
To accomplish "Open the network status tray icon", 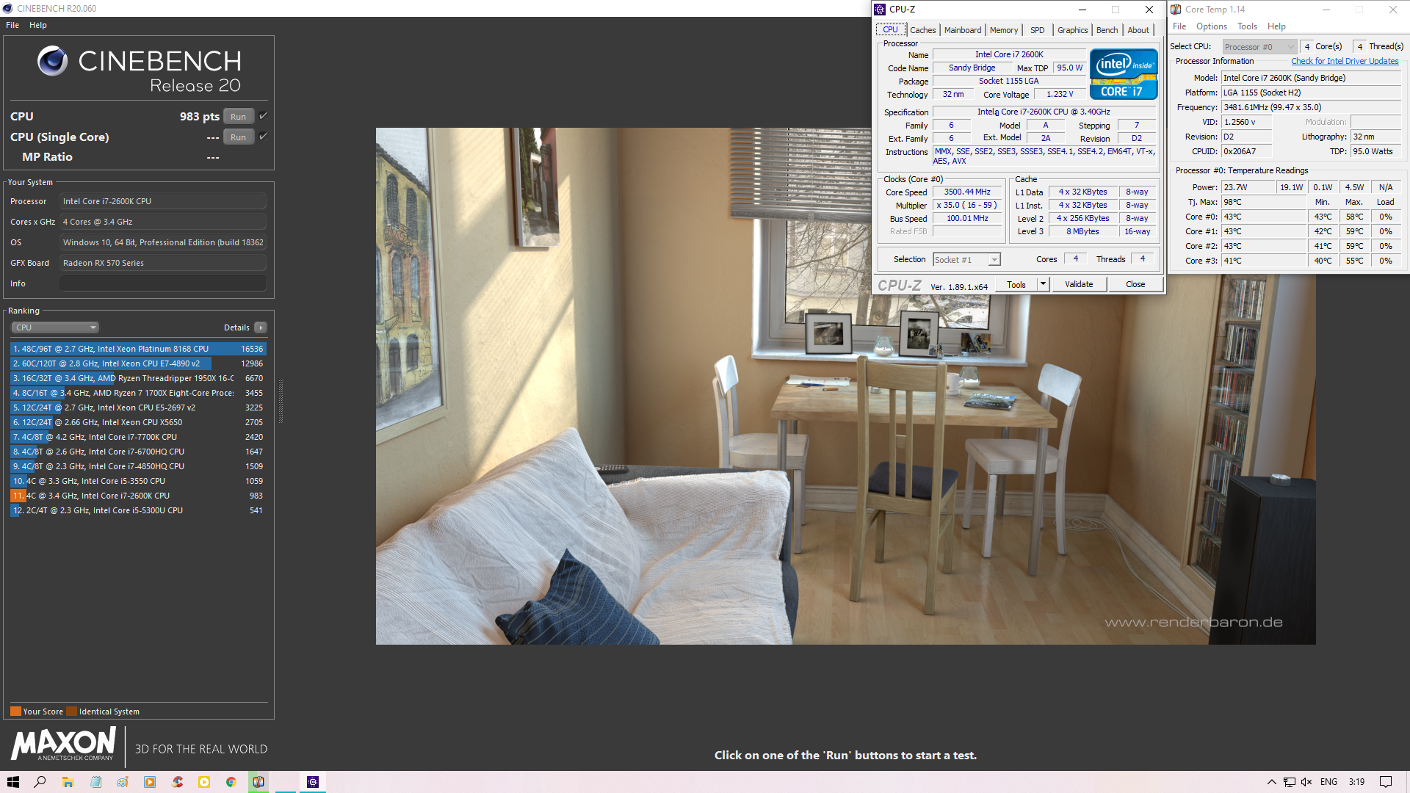I will (x=1290, y=782).
